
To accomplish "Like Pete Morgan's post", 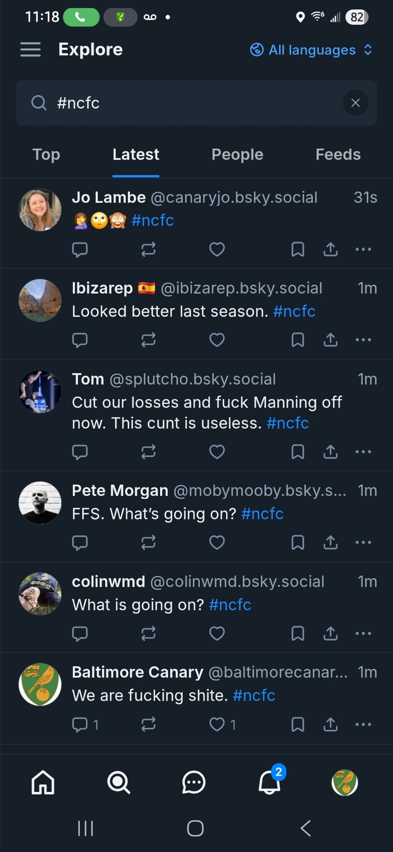I will pyautogui.click(x=217, y=542).
